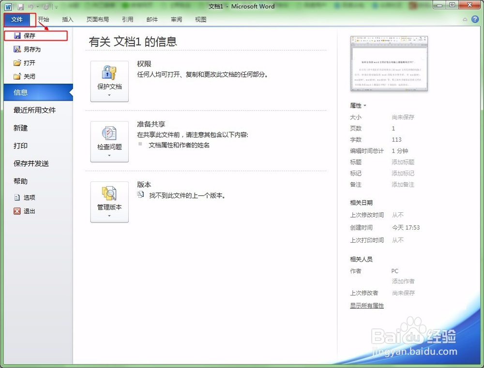Screen dimensions: 484x368
Task: Click the author name PC
Action: pyautogui.click(x=395, y=271)
